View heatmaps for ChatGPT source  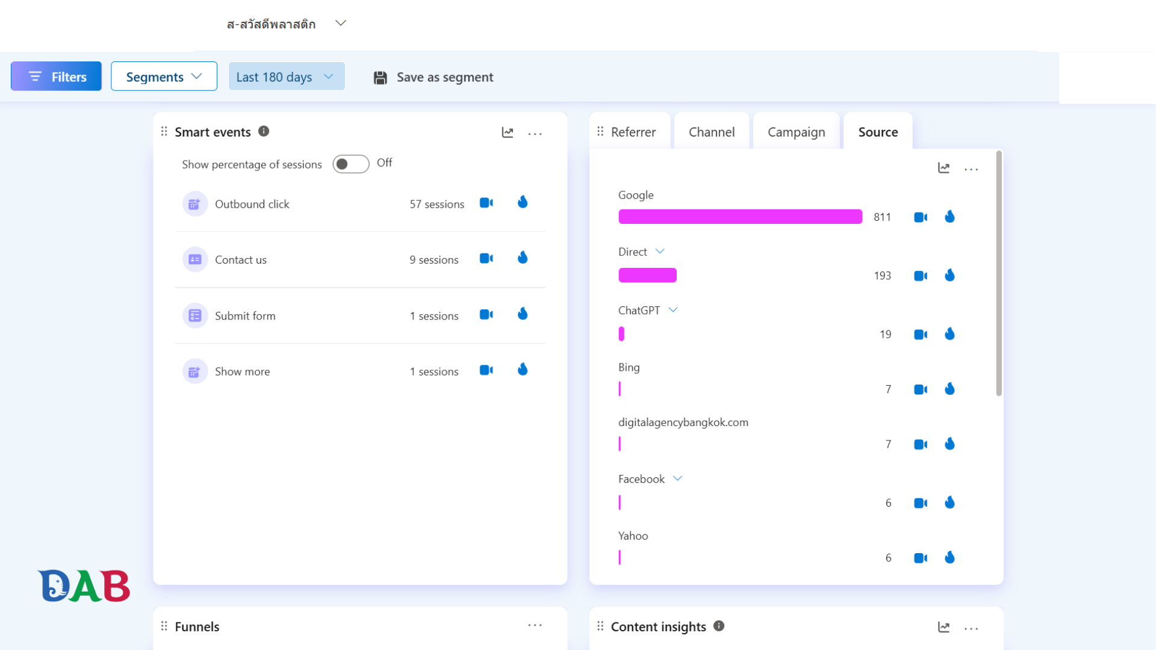(x=950, y=334)
